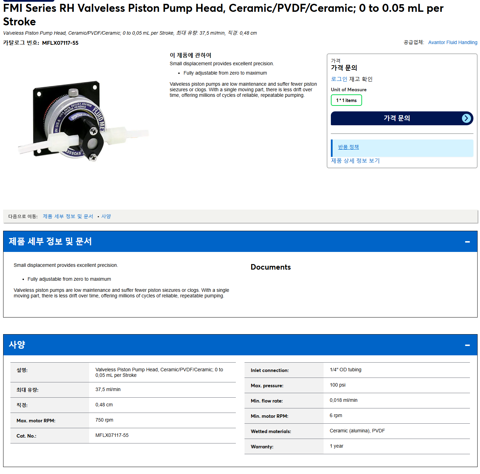480x474 pixels.
Task: Click the Unit of Measure label
Action: [349, 90]
